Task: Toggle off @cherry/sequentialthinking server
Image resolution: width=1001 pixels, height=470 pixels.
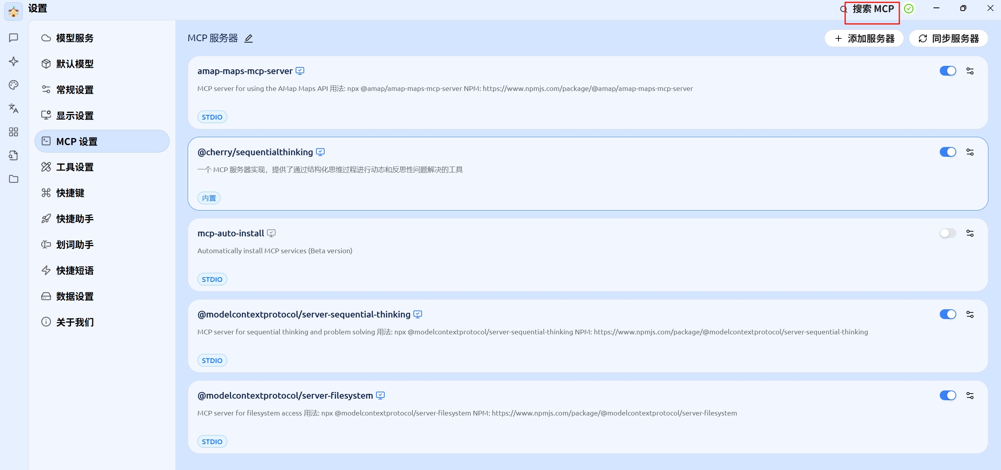Action: 948,152
